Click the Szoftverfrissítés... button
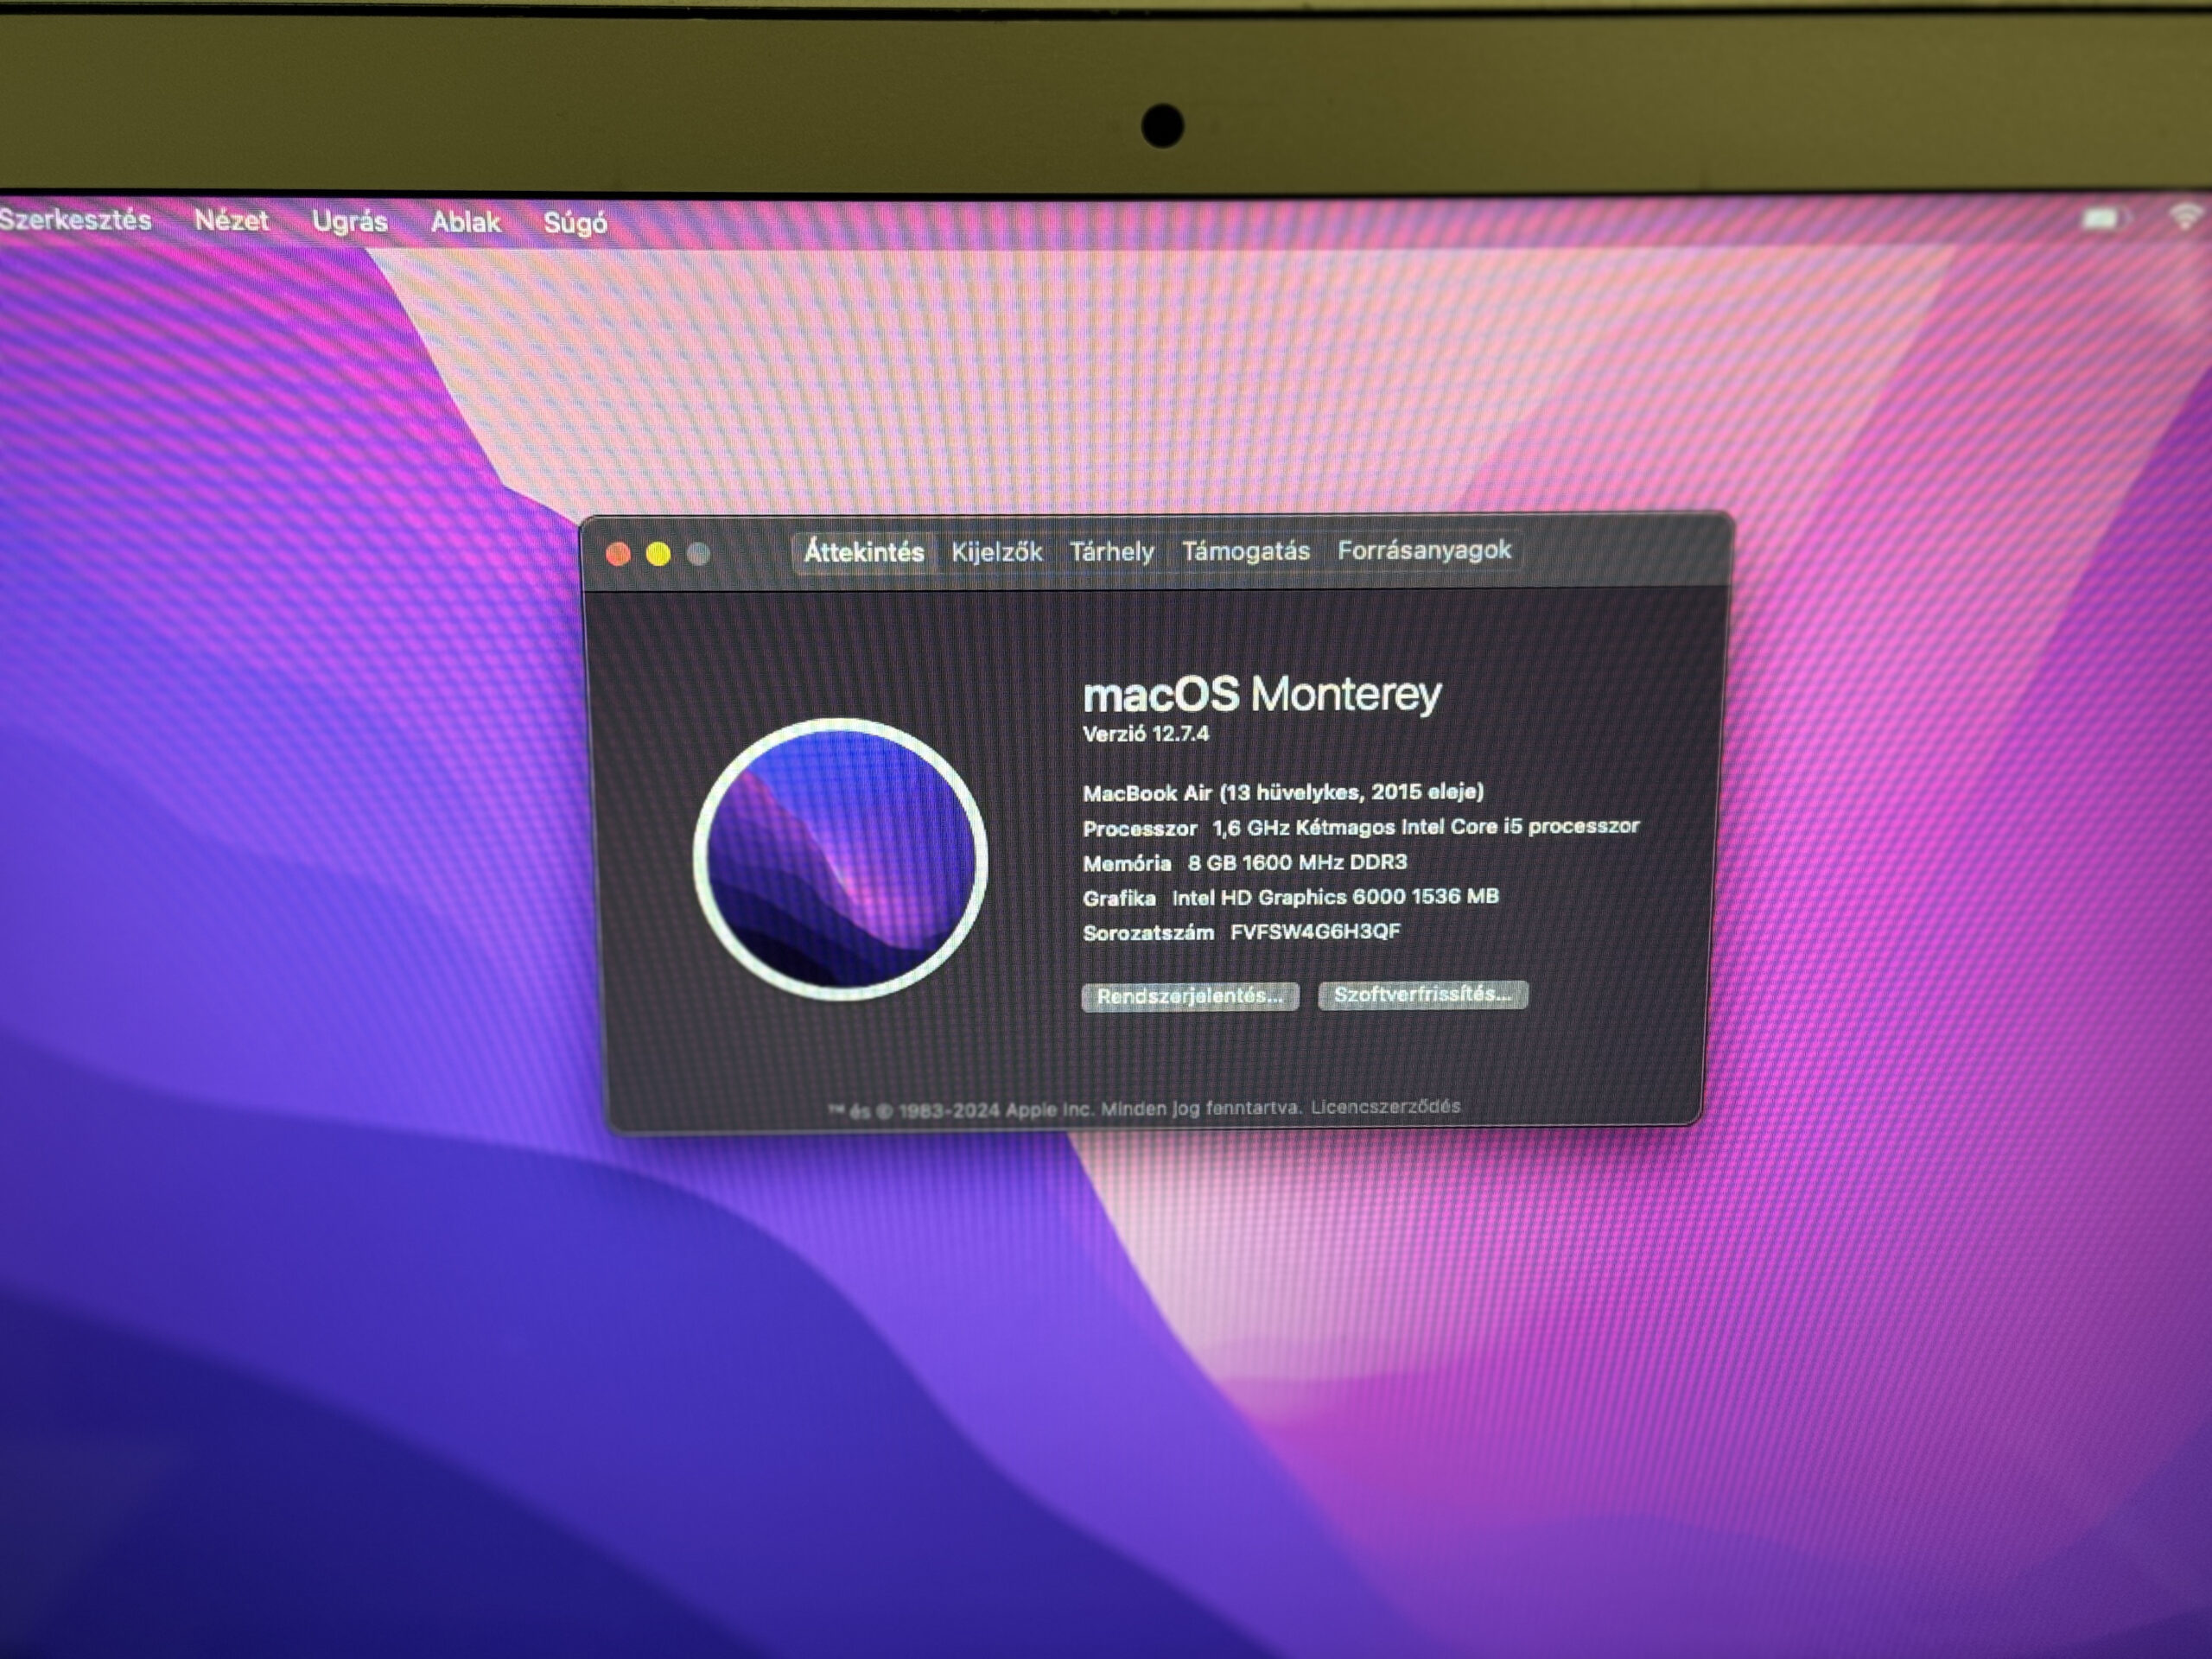 [x=1422, y=994]
